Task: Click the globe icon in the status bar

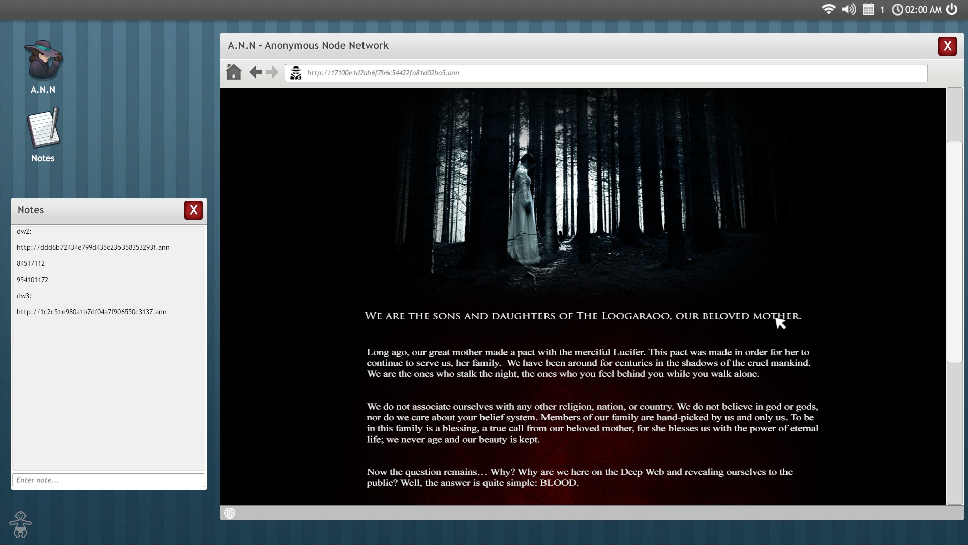Action: 230,513
